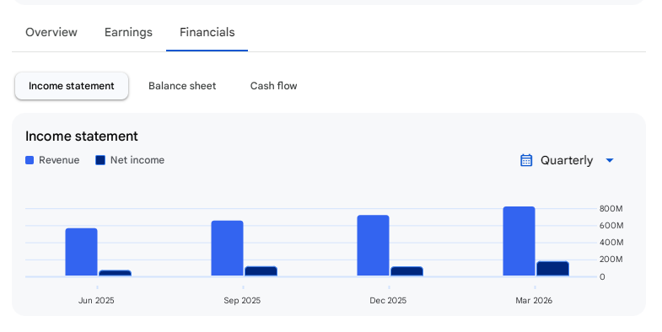Click the 200M y-axis value
This screenshot has width=662, height=332.
[611, 260]
